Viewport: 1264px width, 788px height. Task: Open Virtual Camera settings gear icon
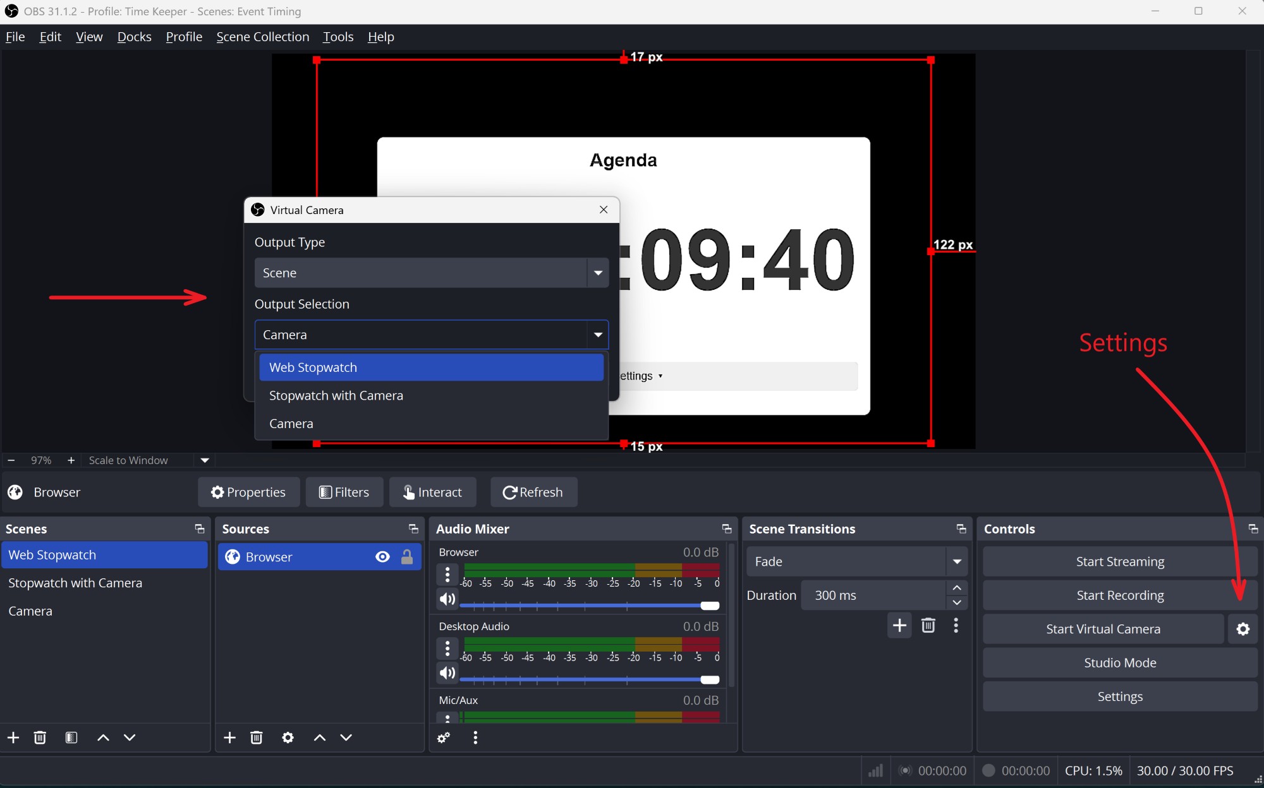pyautogui.click(x=1243, y=629)
